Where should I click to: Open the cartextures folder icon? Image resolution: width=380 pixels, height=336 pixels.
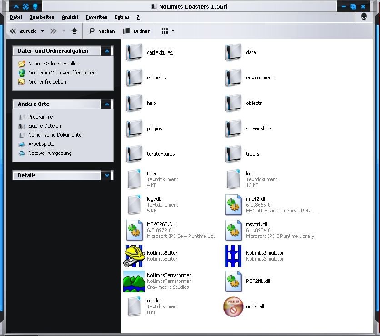(x=134, y=52)
